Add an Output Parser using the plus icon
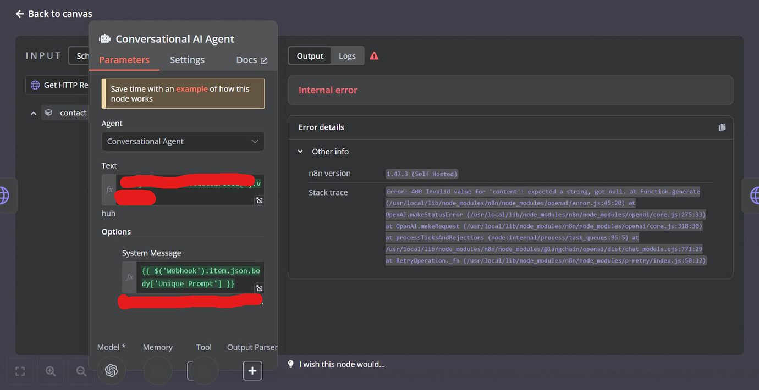Screen dimensions: 759x390 pos(252,370)
